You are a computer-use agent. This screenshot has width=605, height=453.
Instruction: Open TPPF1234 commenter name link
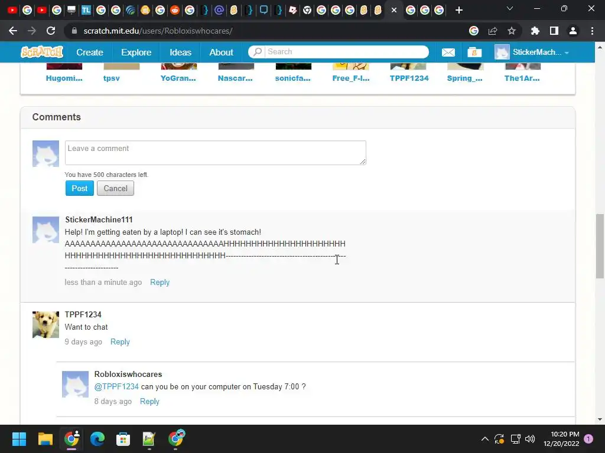[83, 314]
